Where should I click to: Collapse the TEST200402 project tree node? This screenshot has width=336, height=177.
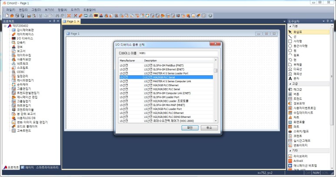(x=5, y=26)
